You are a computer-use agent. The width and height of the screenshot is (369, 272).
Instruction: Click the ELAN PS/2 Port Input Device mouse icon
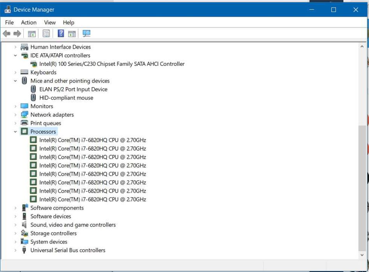(33, 89)
